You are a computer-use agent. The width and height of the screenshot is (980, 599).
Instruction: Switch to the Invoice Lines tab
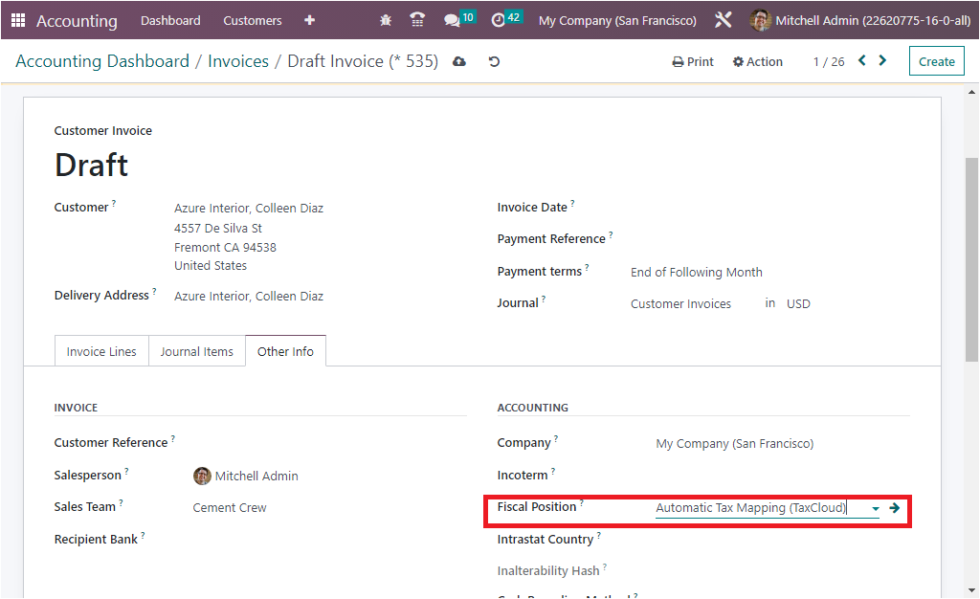pos(101,352)
